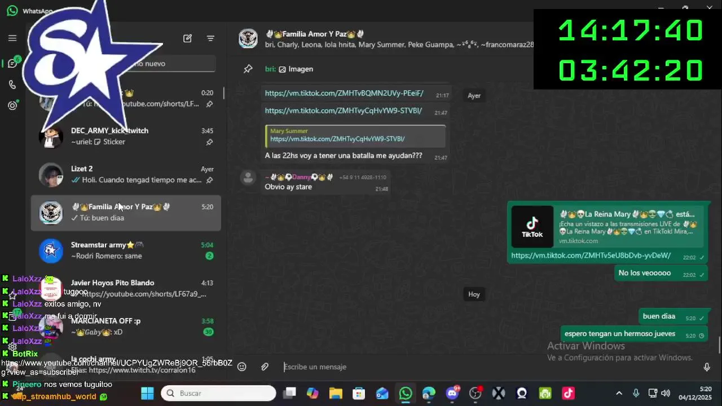Open volume control in system tray
Viewport: 722px width, 406px height.
click(x=666, y=393)
